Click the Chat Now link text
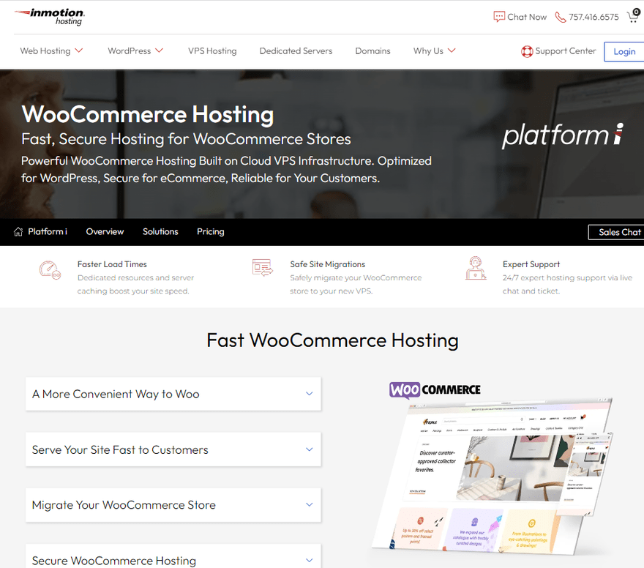Screen dimensions: 644x568 (x=526, y=17)
